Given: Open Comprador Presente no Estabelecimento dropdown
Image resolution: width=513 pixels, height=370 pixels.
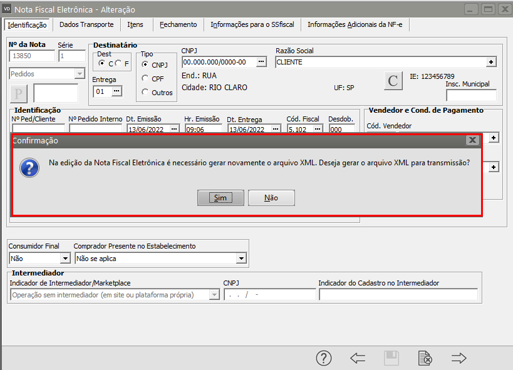Looking at the screenshot, I should click(x=241, y=258).
